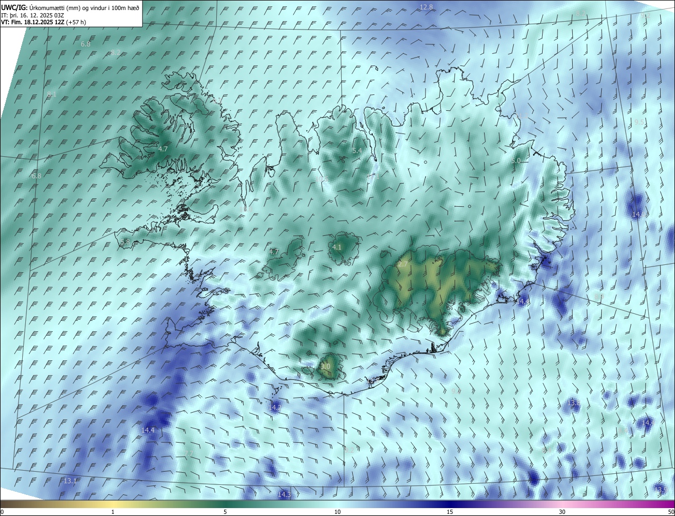Screen dimensions: 675x516
Task: Click the 8.2 label northwest of the Westfjords
Action: point(116,52)
